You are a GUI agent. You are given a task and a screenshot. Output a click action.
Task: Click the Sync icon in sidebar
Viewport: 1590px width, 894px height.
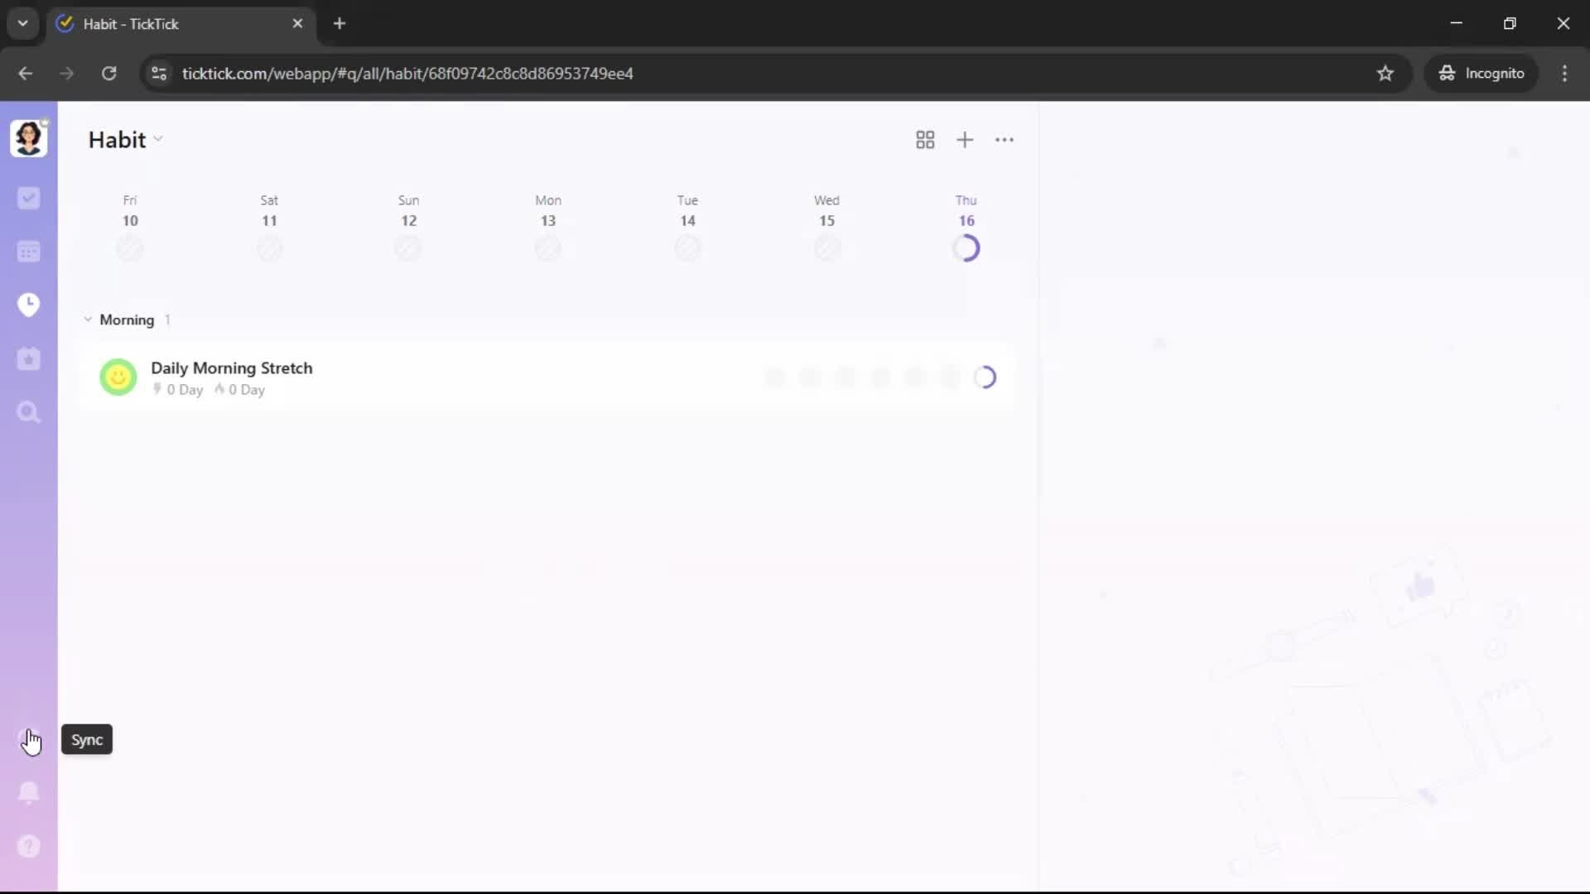pyautogui.click(x=28, y=739)
